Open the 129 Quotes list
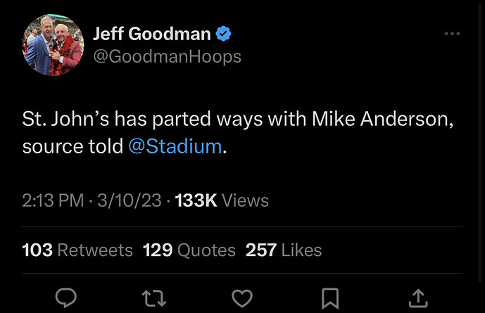This screenshot has height=313, width=485. 189,250
